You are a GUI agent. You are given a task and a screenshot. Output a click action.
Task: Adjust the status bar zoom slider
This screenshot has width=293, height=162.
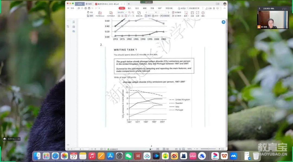208,149
